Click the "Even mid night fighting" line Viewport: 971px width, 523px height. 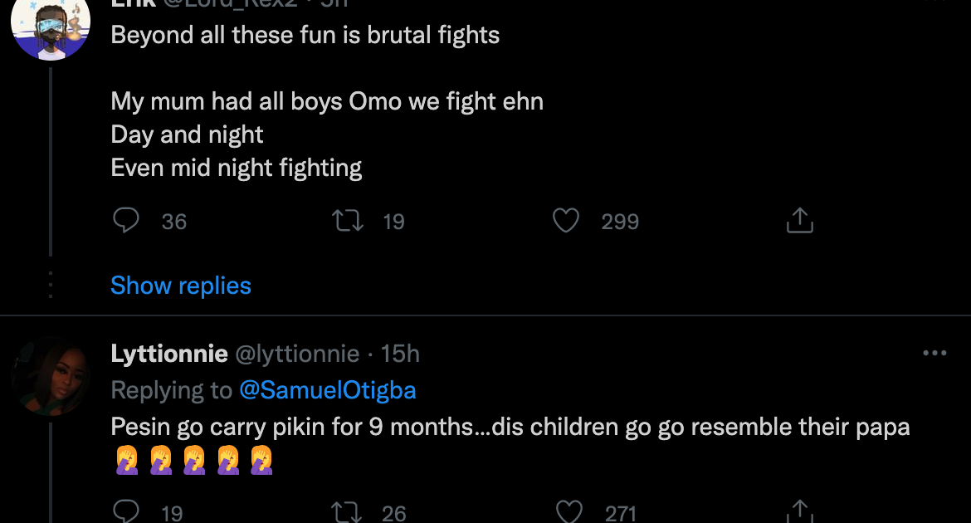pyautogui.click(x=237, y=169)
